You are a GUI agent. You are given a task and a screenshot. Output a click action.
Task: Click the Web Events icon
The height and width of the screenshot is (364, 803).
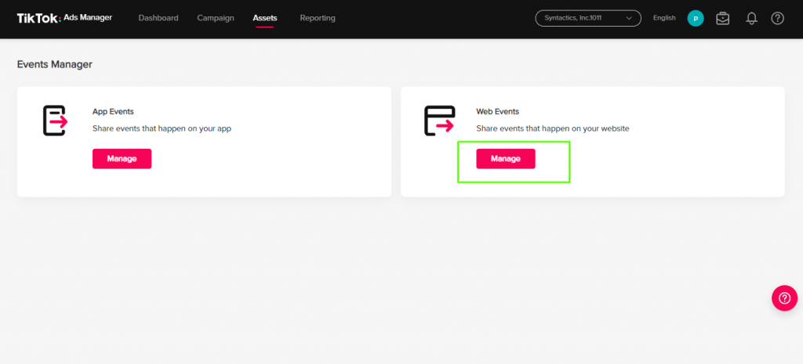tap(439, 121)
